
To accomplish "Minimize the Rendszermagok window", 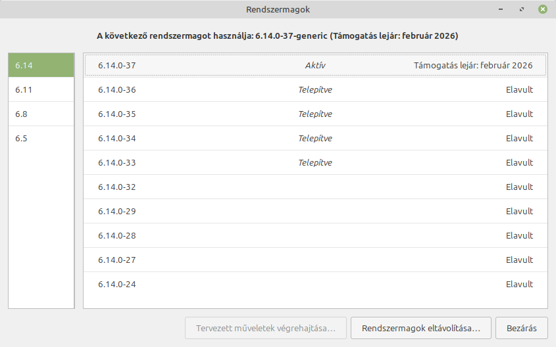I will click(x=502, y=9).
